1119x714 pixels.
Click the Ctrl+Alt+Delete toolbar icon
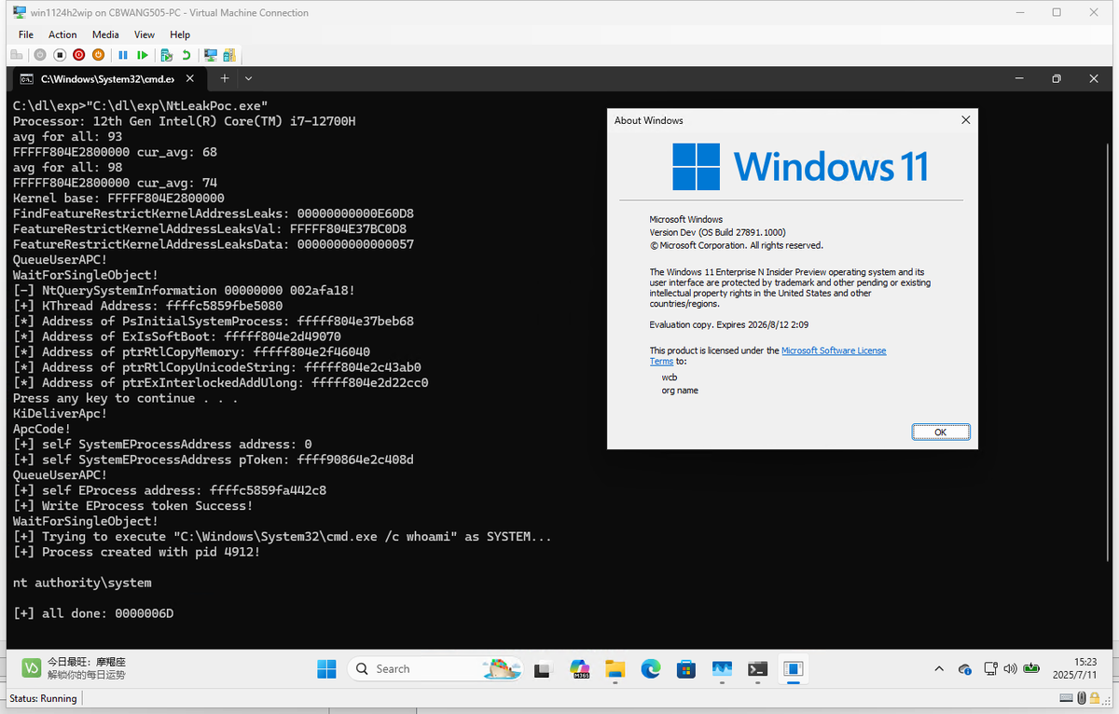point(17,55)
